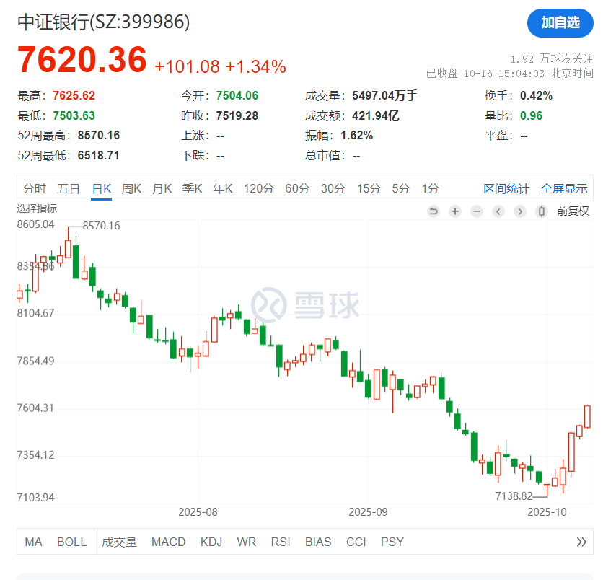Zoom in chart with plus icon
The height and width of the screenshot is (580, 616).
pos(455,211)
